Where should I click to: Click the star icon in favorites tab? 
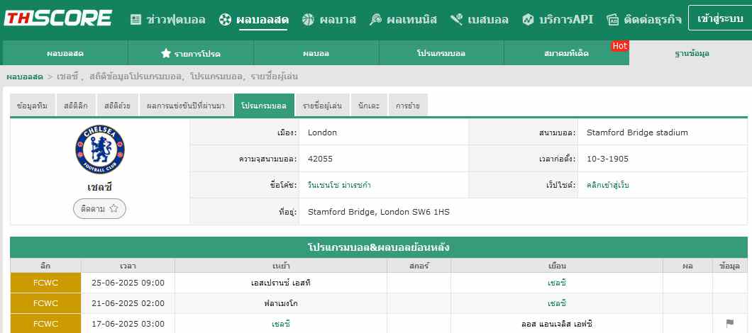pos(166,53)
